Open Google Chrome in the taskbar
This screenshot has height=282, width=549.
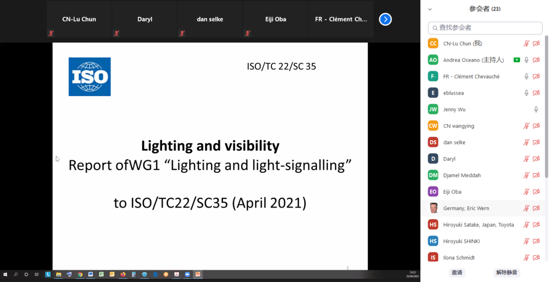(x=80, y=274)
